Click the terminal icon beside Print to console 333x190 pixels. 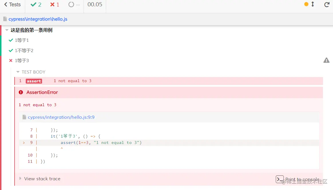(280, 179)
